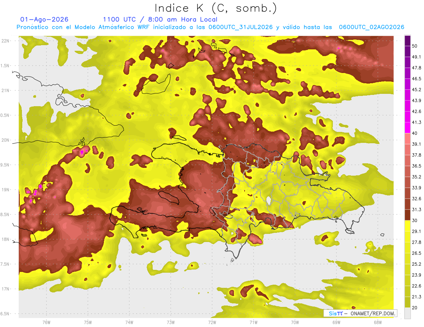The height and width of the screenshot is (327, 424).
Task: Click latitude label "19N"
Action: click(5, 190)
